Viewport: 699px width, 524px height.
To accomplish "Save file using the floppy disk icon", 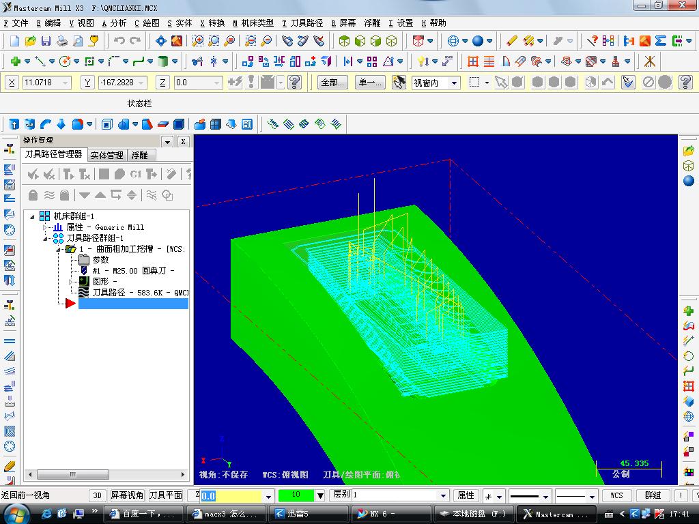I will (46, 41).
